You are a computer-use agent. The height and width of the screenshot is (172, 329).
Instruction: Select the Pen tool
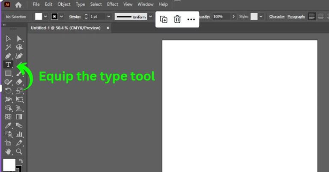(8, 56)
